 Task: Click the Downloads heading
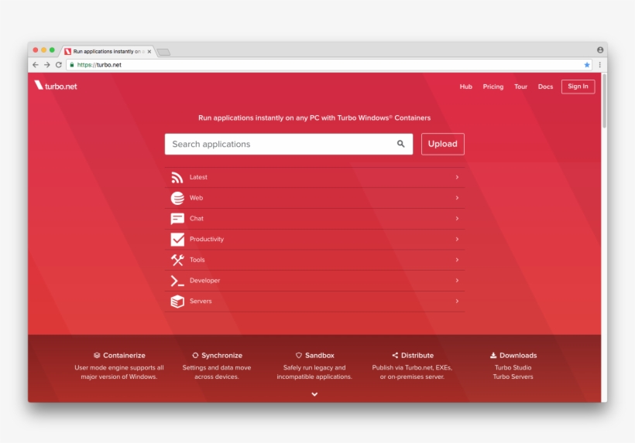click(x=518, y=356)
